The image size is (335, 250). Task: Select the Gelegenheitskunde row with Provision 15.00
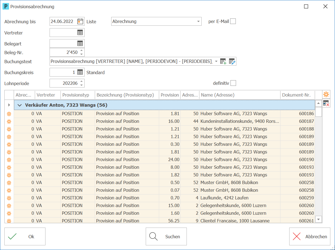164,206
